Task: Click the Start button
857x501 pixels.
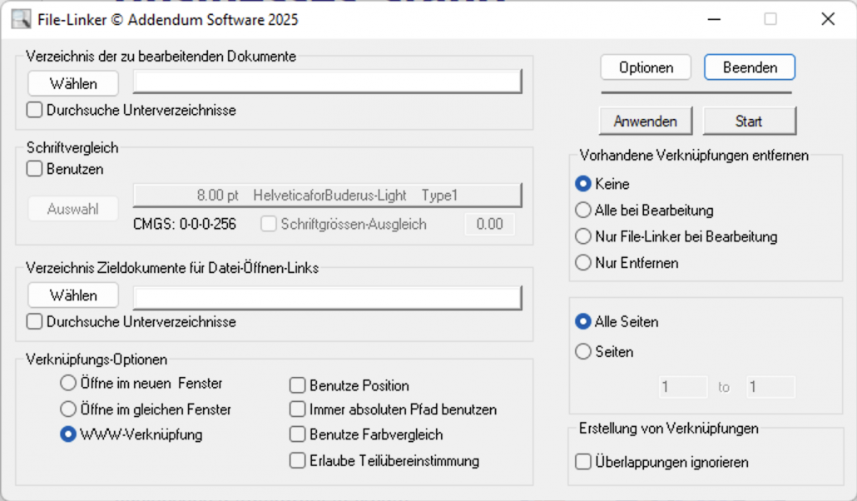Action: coord(749,121)
